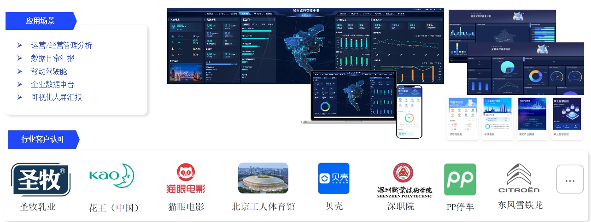Click the PP停车 caption

460,207
